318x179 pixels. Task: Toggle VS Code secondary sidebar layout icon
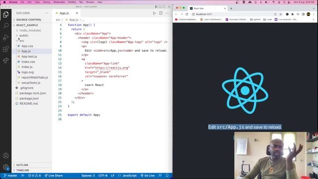[x=163, y=6]
